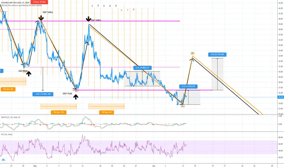Click the black cycle number 3
The image size is (284, 168).
104,6
